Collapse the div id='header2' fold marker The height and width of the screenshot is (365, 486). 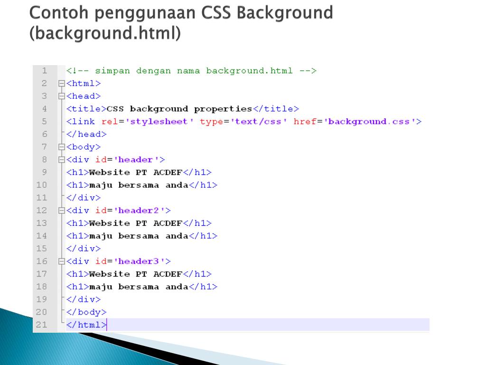tap(61, 211)
